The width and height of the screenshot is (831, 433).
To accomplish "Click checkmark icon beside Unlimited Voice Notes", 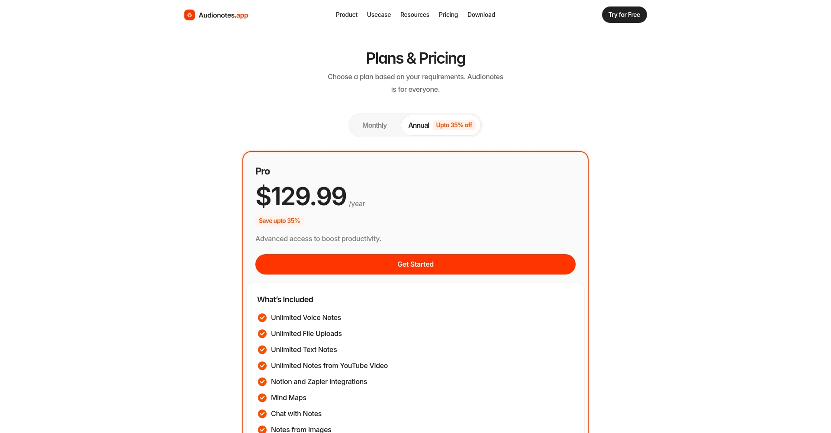I will tap(262, 318).
